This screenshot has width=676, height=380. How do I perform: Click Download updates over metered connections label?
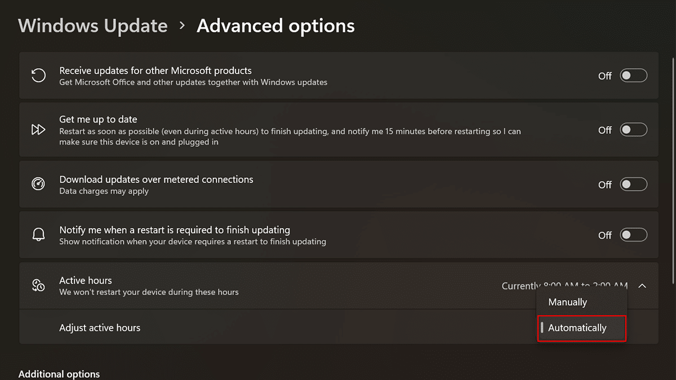(156, 180)
